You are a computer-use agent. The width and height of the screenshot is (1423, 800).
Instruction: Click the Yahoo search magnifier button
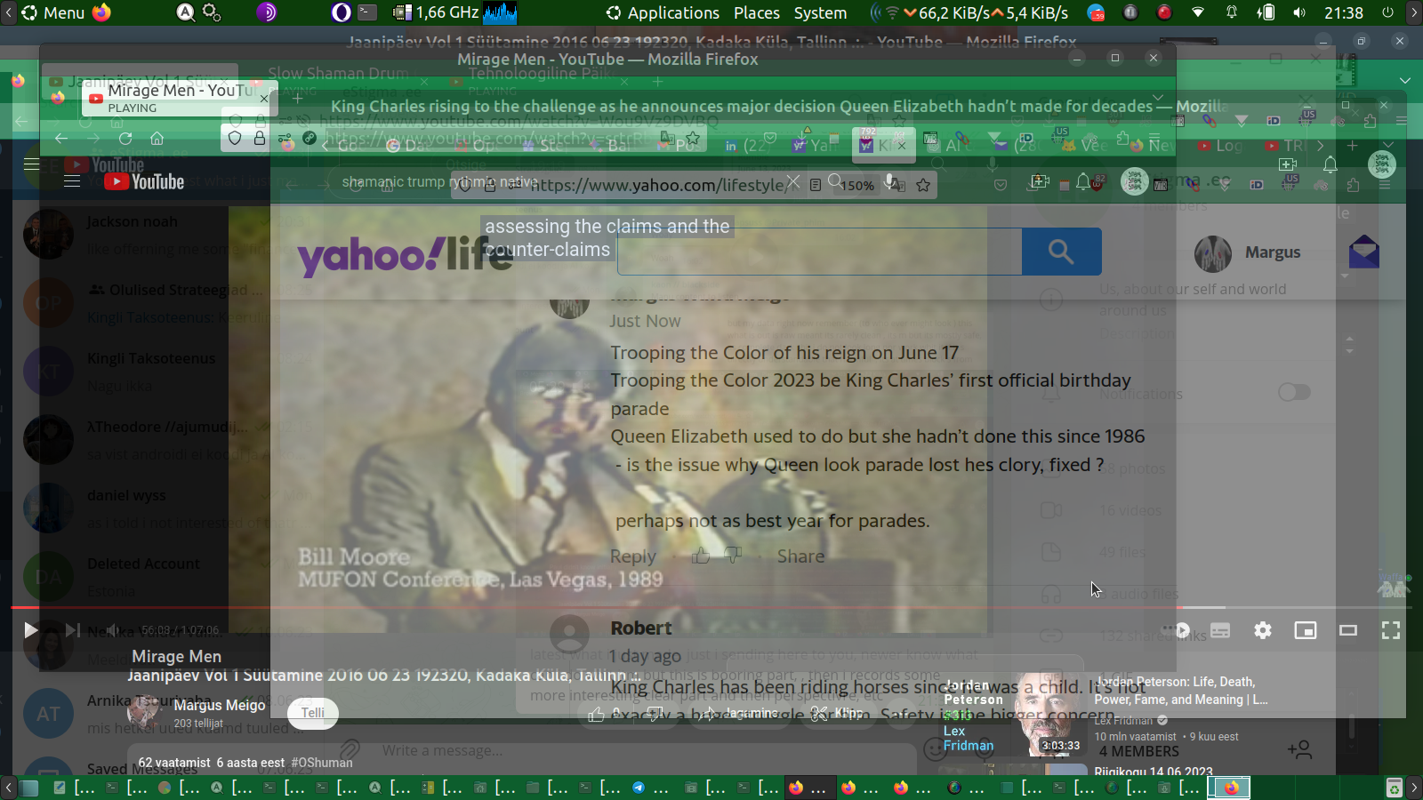[x=1061, y=252]
